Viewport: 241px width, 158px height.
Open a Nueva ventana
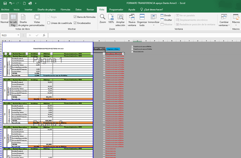coord(132,20)
